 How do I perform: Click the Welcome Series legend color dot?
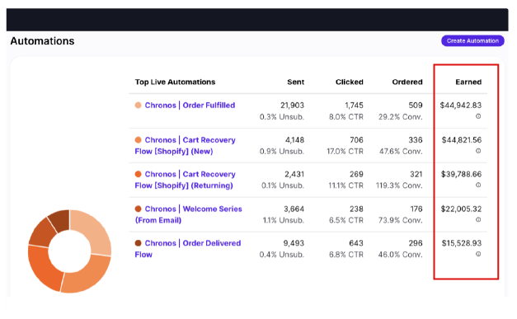click(139, 209)
